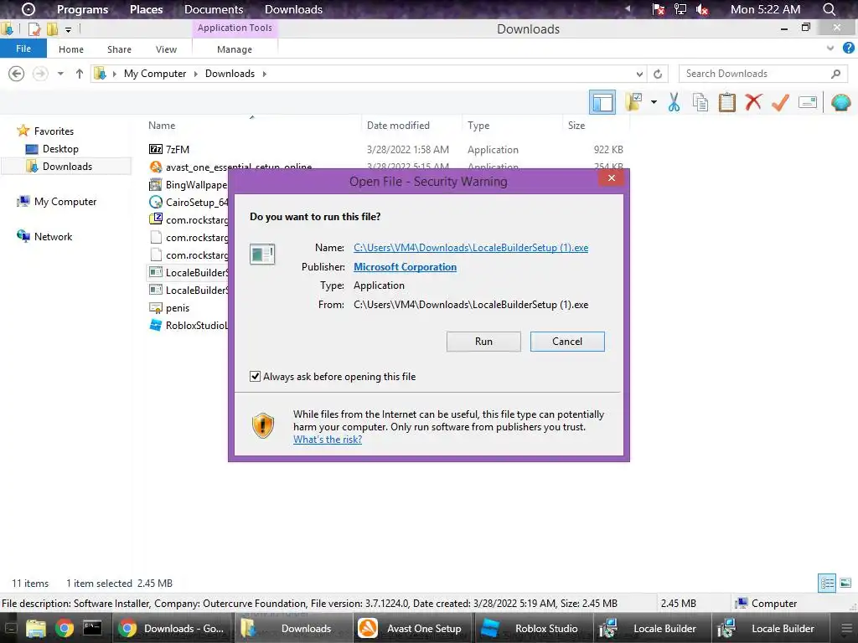Image resolution: width=858 pixels, height=643 pixels.
Task: Open the What's the risk? link
Action: click(x=328, y=440)
